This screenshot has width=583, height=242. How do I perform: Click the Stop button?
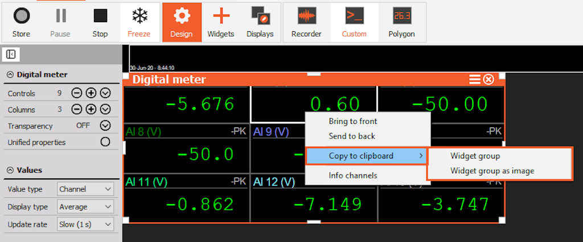[x=100, y=22]
